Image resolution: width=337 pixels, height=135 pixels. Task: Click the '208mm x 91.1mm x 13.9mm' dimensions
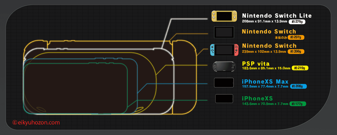(264, 22)
